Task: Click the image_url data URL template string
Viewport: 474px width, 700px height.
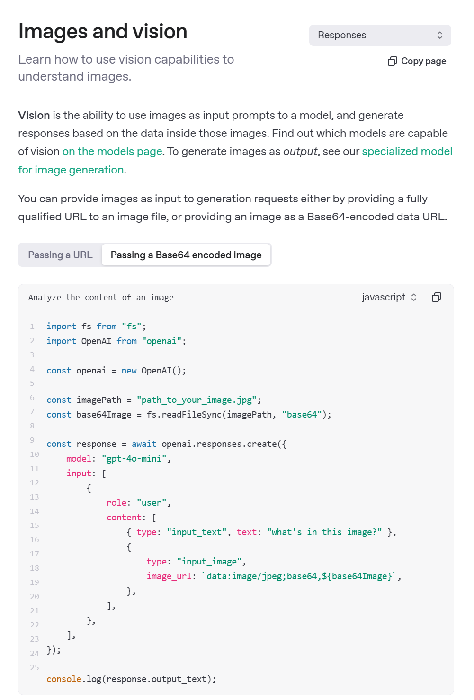Action: point(299,576)
